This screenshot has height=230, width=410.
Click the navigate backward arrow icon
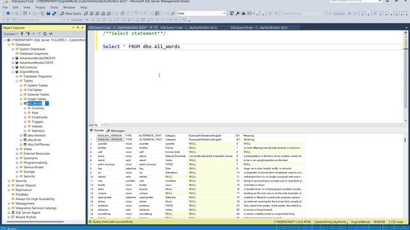[8, 13]
